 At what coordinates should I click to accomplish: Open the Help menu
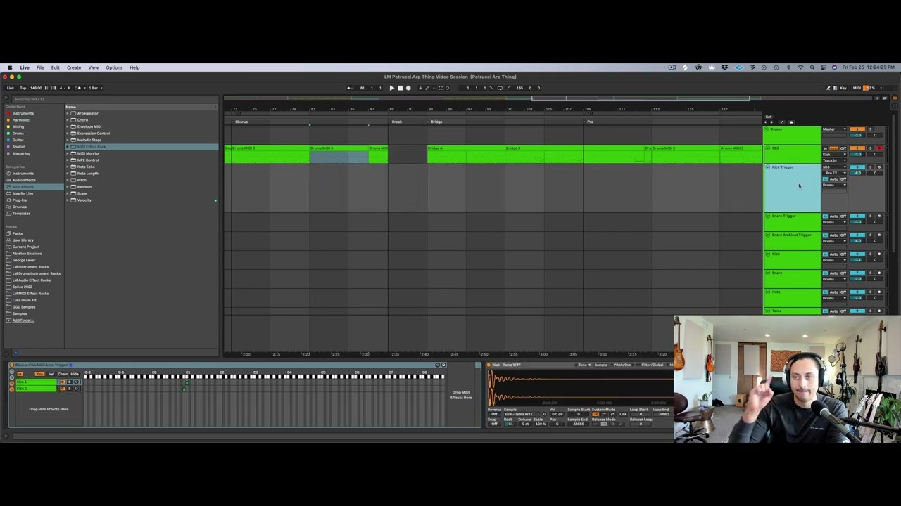click(x=134, y=67)
